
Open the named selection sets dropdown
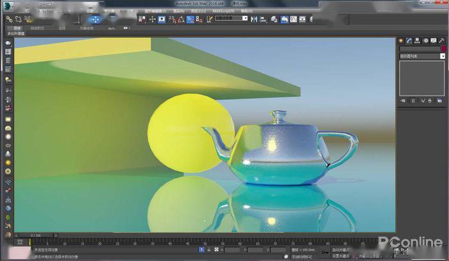(x=231, y=19)
